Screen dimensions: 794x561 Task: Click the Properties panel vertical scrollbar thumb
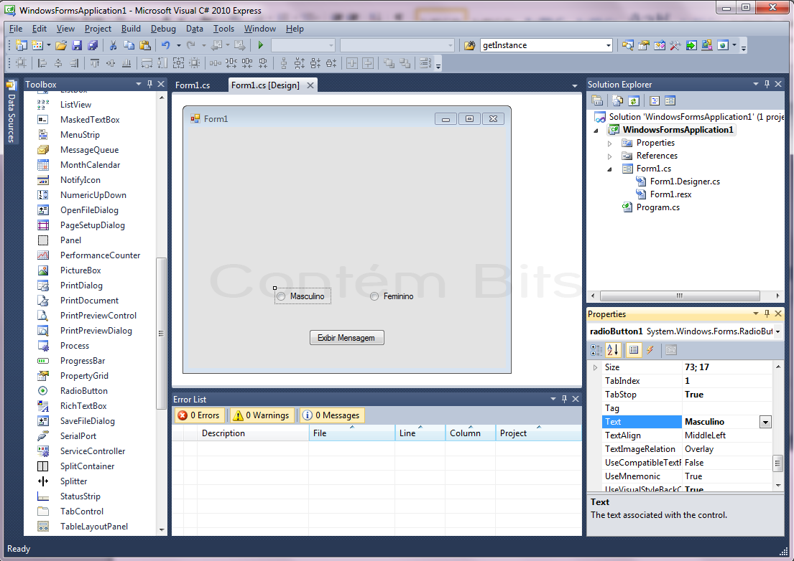tap(777, 463)
